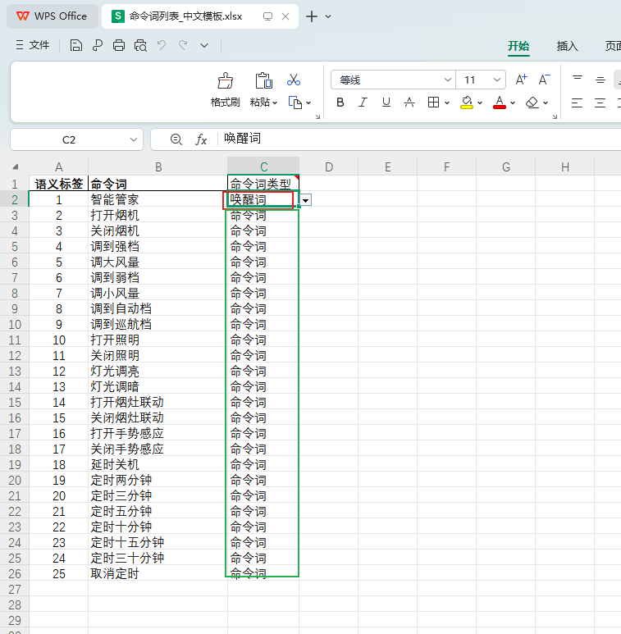Toggle italic formatting

click(363, 103)
